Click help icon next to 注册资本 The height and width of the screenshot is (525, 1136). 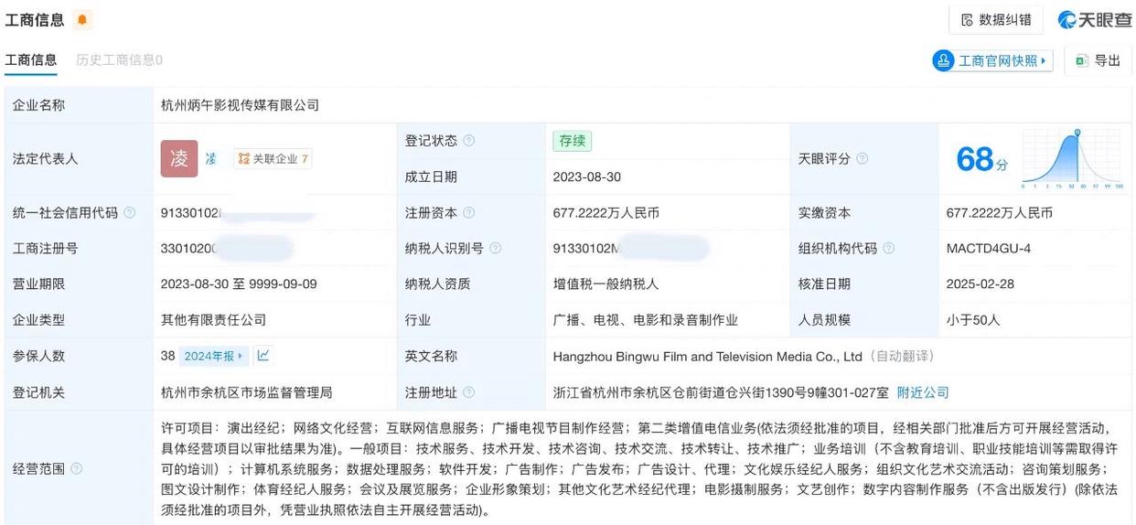[x=469, y=213]
